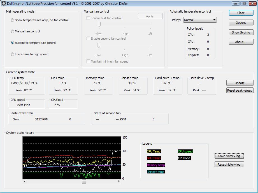
Task: Click the Chipset temp reading 48 °C
Action: point(132,83)
